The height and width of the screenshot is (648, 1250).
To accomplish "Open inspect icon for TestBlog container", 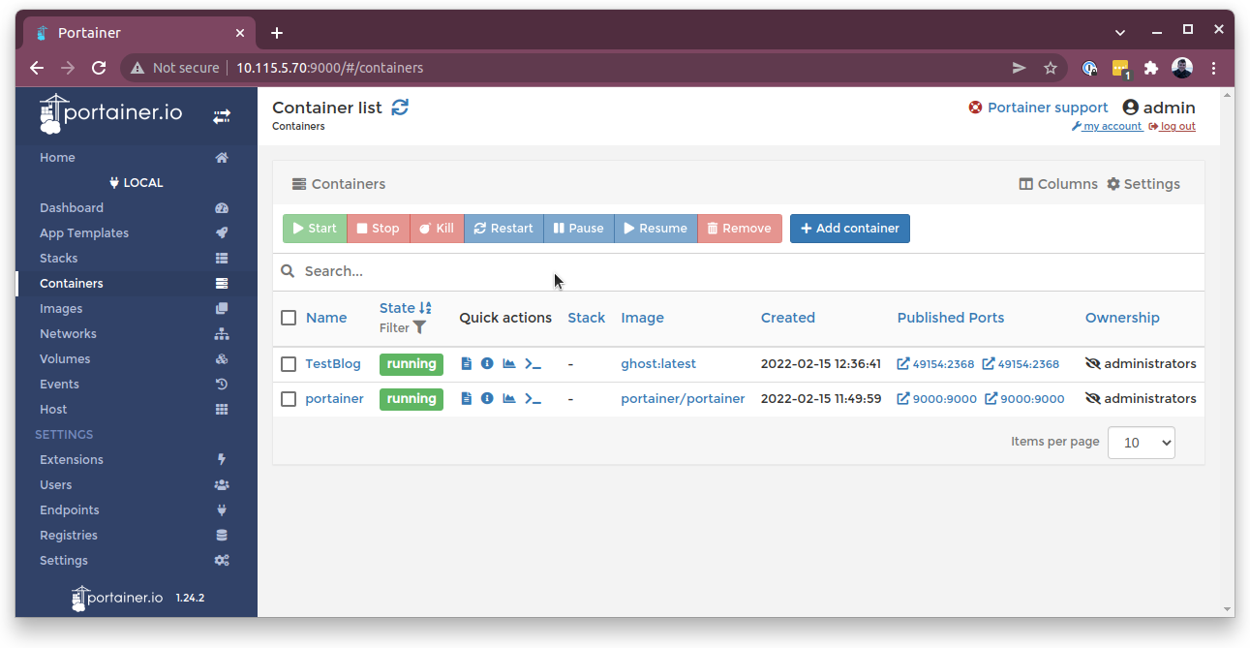I will (487, 364).
